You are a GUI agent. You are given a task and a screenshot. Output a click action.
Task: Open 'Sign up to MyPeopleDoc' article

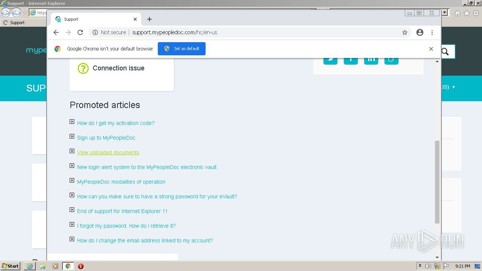coord(106,138)
